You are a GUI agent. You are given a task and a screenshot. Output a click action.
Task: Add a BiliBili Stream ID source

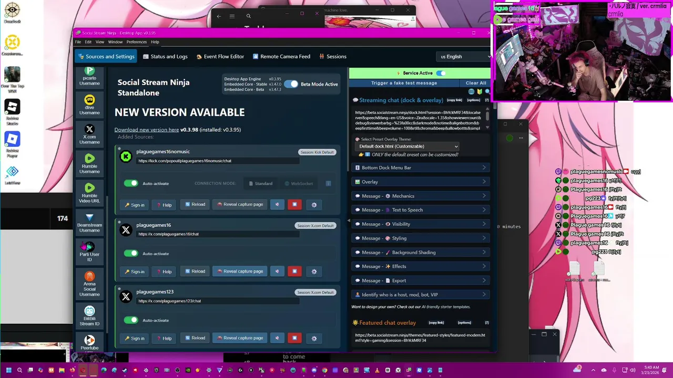pyautogui.click(x=89, y=316)
